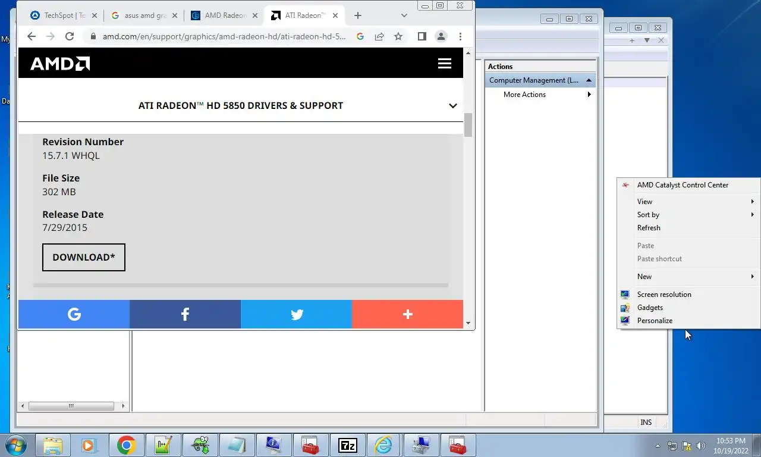Share the page on Twitter
Image resolution: width=761 pixels, height=457 pixels.
tap(296, 314)
